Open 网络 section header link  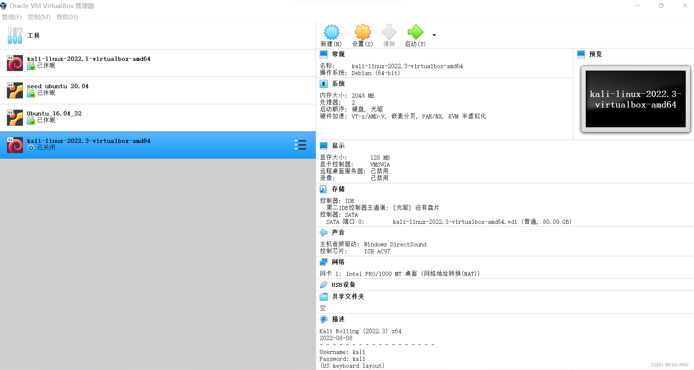coord(338,262)
